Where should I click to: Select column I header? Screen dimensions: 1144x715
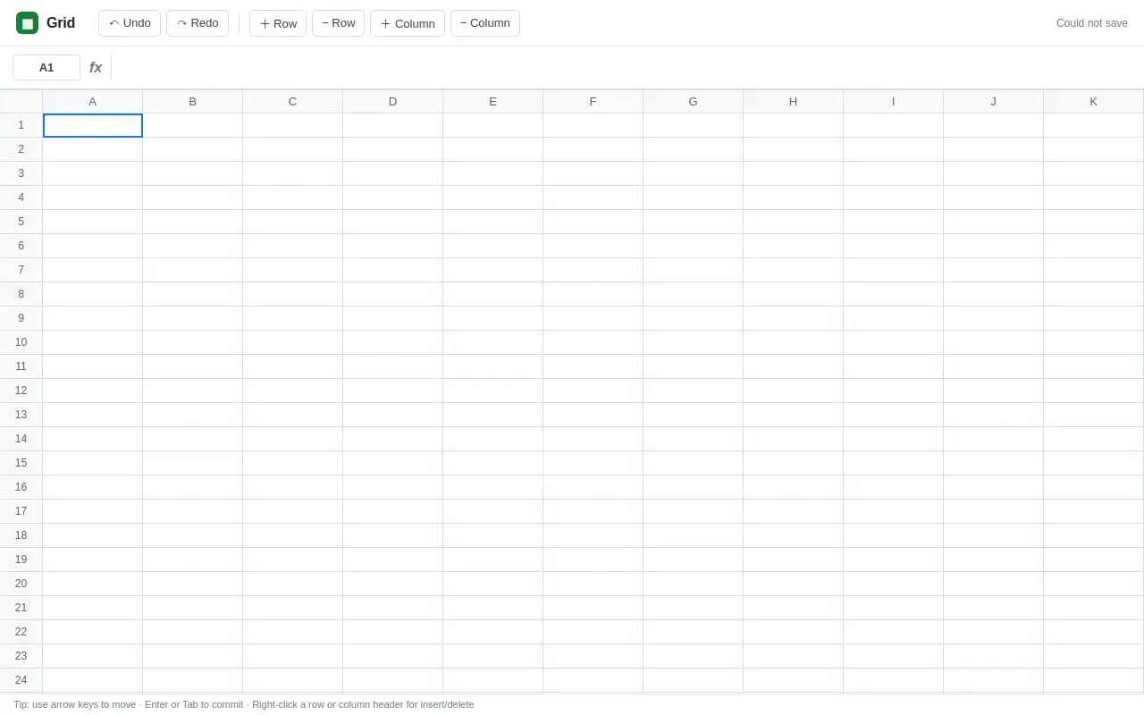click(x=894, y=102)
